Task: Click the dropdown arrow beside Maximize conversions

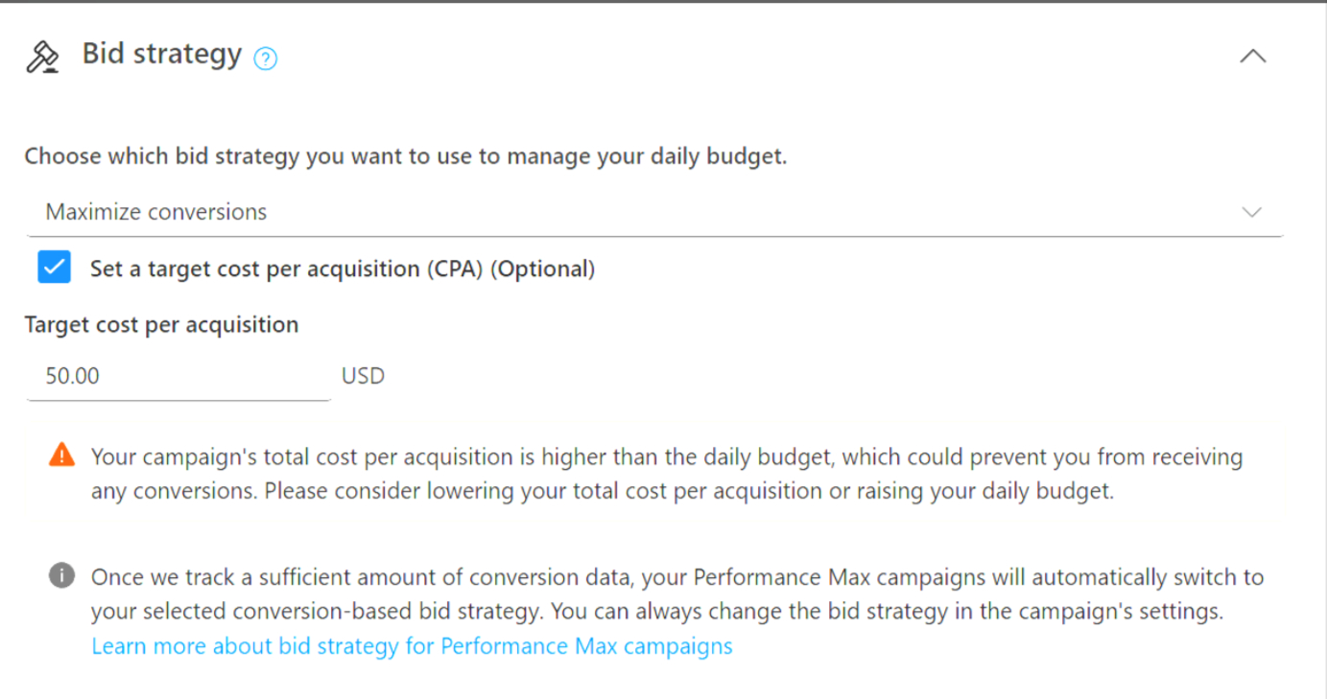Action: 1251,212
